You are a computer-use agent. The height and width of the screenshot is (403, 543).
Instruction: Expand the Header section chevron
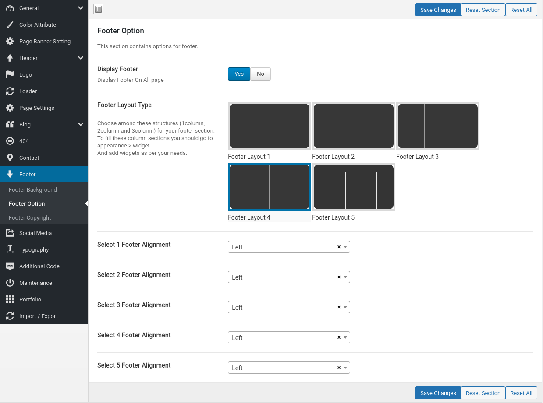81,58
